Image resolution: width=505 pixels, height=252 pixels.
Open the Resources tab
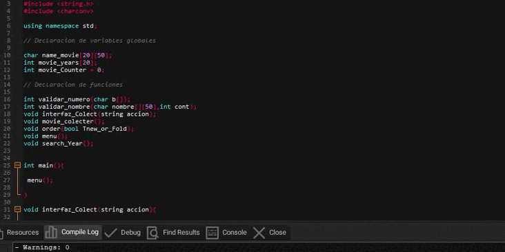19,233
